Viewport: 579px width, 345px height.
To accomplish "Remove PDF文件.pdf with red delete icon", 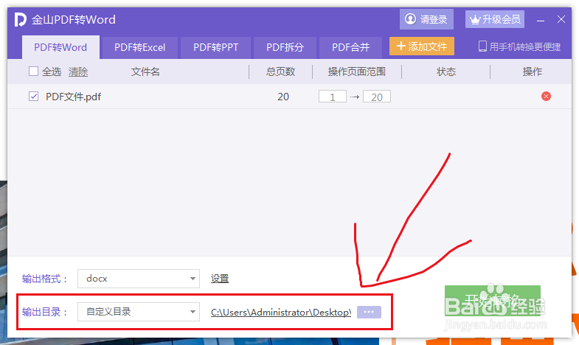I will click(x=546, y=97).
